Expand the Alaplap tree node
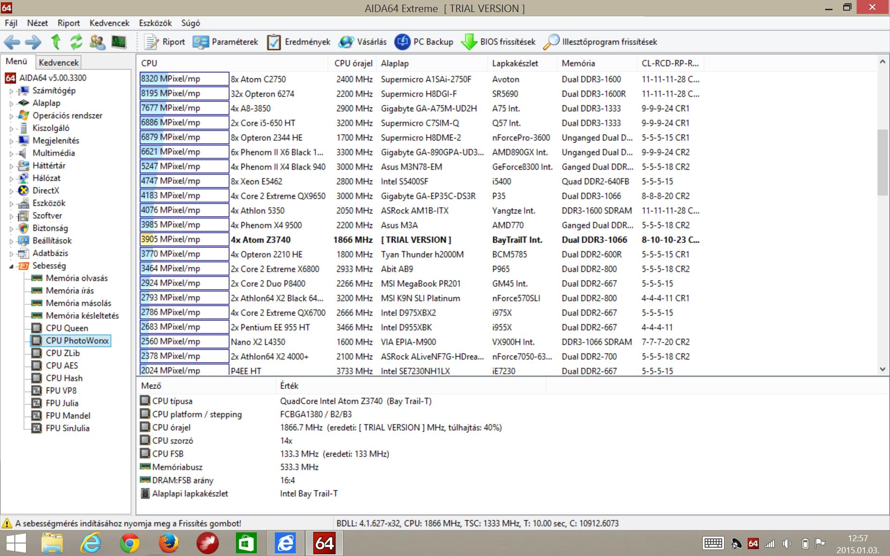Image resolution: width=890 pixels, height=556 pixels. coord(12,104)
